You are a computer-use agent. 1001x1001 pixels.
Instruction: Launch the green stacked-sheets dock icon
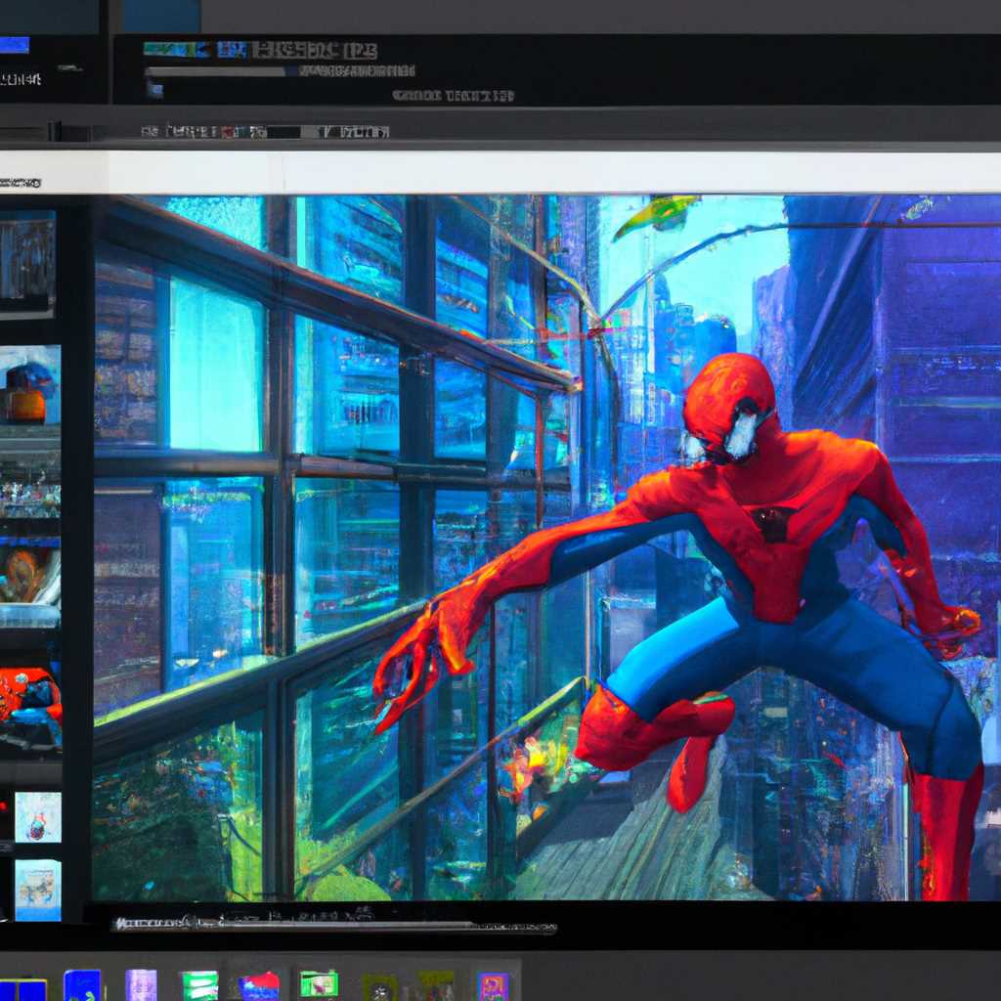199,985
